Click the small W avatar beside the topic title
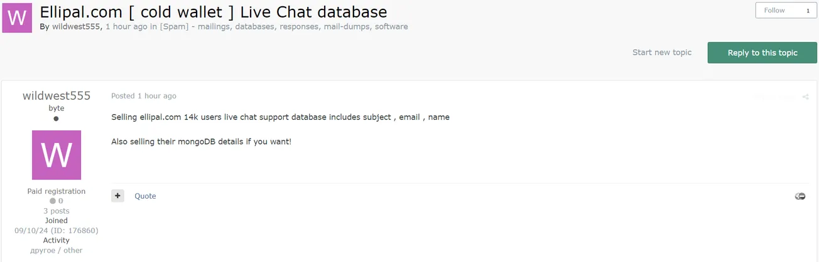The image size is (819, 262). (17, 16)
